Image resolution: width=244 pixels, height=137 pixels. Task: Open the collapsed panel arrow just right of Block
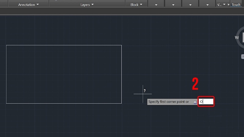[156, 5]
